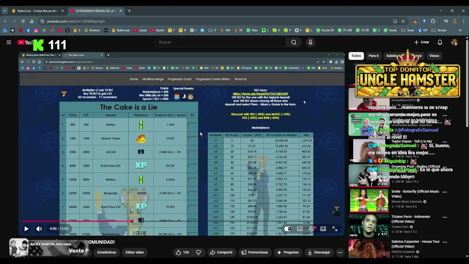Open the Chrome three-dot menu
This screenshot has width=469, height=264.
464,21
